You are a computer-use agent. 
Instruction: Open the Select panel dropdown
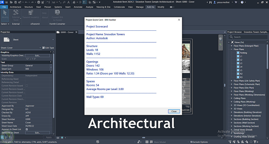pyautogui.click(x=5, y=24)
